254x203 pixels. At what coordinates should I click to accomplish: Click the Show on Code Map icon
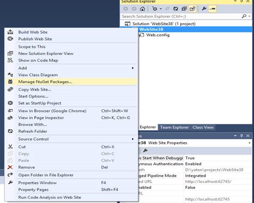(x=10, y=60)
